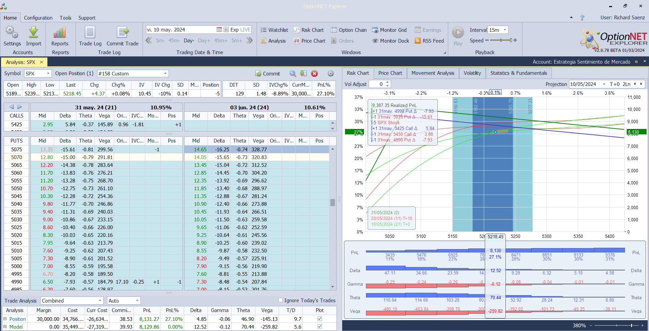Open the Reports chart icon
This screenshot has height=331, width=649.
(60, 33)
